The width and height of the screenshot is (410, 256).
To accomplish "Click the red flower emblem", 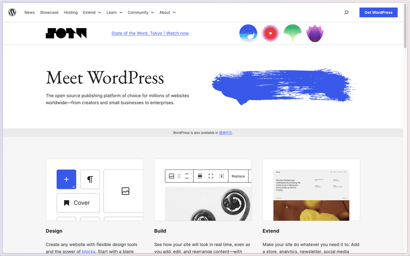I will click(270, 33).
